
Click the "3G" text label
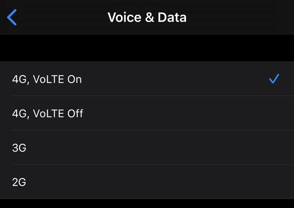(19, 148)
